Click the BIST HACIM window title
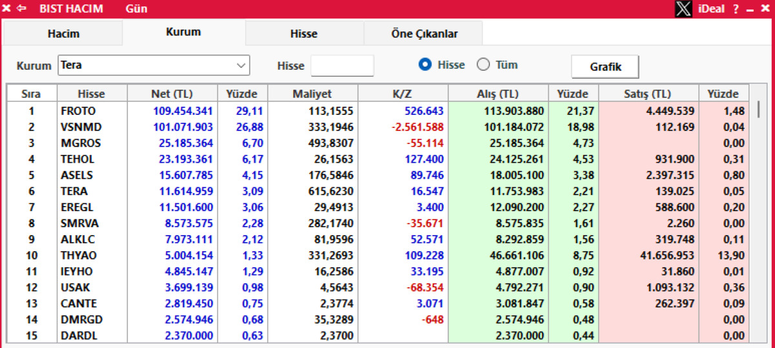Image resolution: width=775 pixels, height=348 pixels. pyautogui.click(x=71, y=9)
